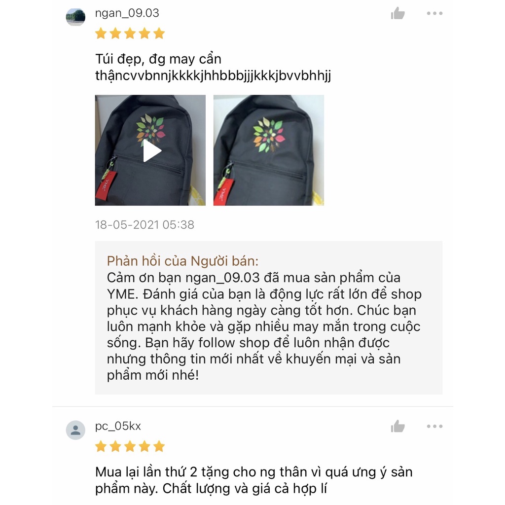This screenshot has width=505, height=505.
Task: Open more options for pc_05kx's review
Action: pos(434,427)
